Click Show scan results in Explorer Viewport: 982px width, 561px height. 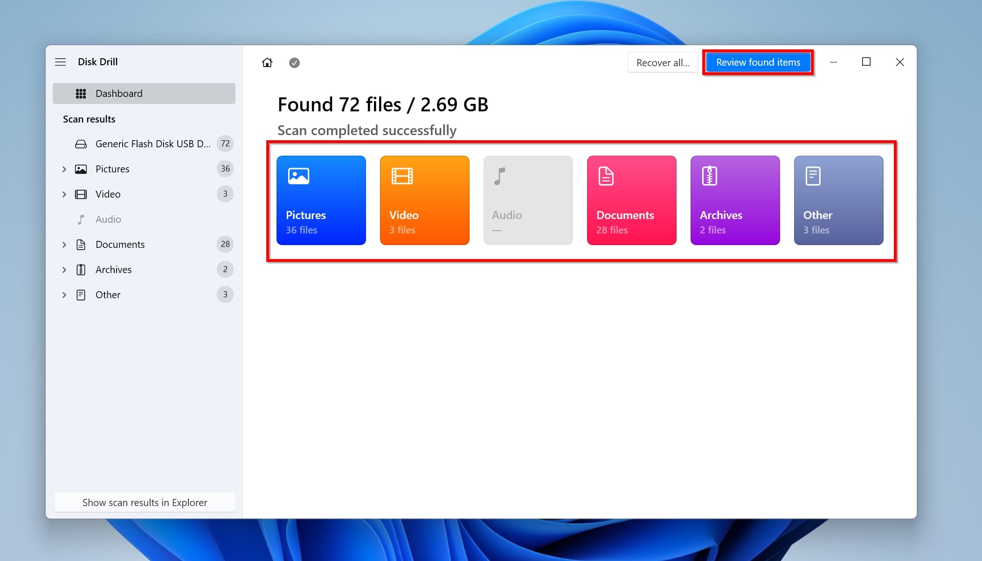coord(145,502)
